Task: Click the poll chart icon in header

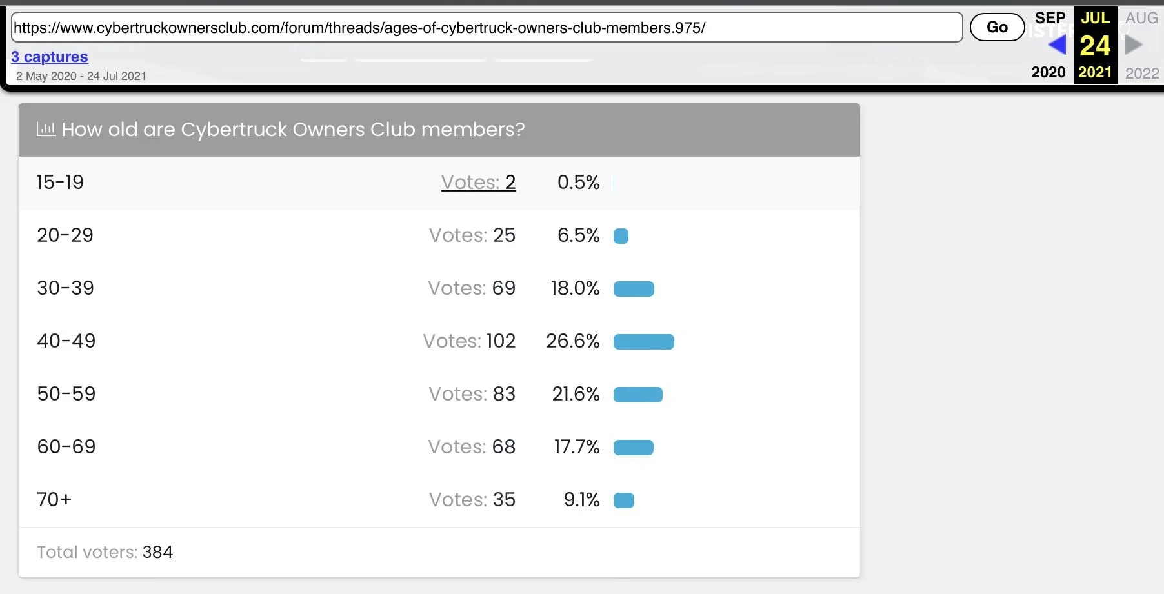Action: pyautogui.click(x=46, y=129)
